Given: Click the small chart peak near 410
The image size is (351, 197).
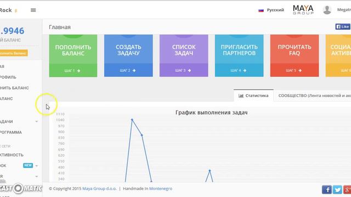Looking at the screenshot, I should (x=210, y=171).
